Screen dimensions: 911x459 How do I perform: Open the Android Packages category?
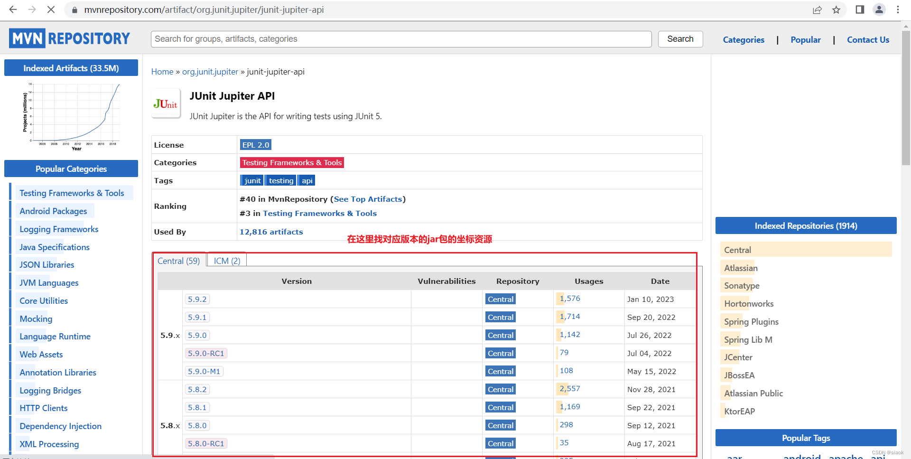coord(53,211)
